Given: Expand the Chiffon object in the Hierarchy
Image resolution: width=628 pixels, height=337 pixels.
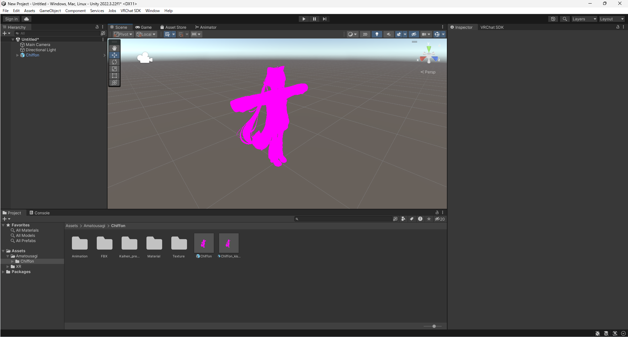Looking at the screenshot, I should click(17, 55).
